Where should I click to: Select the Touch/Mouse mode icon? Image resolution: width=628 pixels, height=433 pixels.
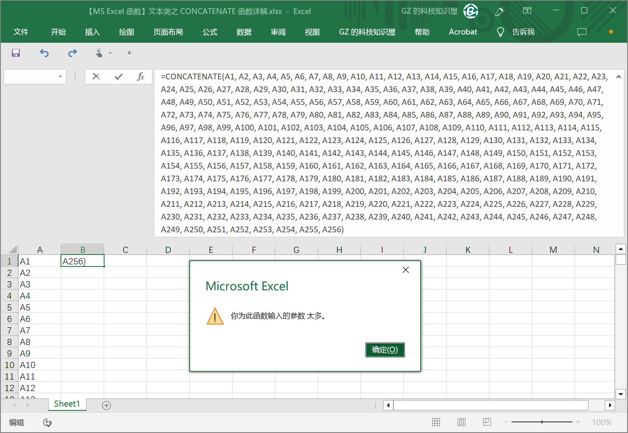[x=99, y=53]
